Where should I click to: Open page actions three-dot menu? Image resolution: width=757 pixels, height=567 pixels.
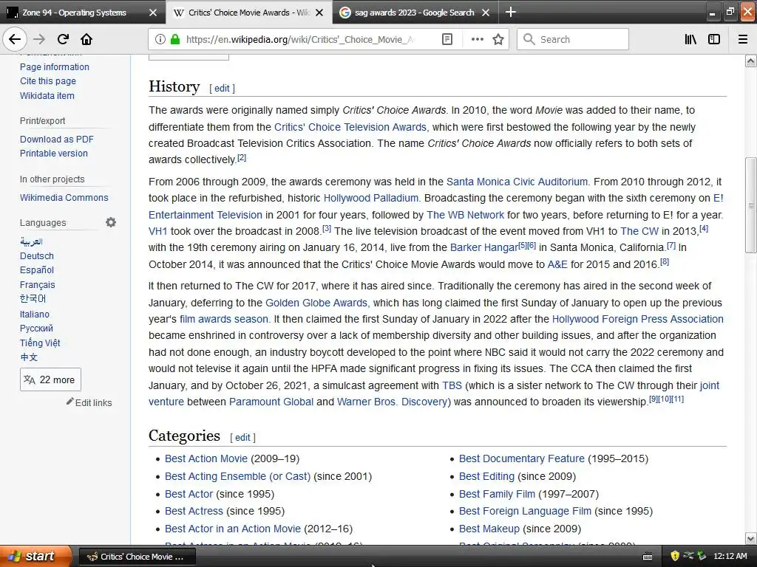pos(477,39)
